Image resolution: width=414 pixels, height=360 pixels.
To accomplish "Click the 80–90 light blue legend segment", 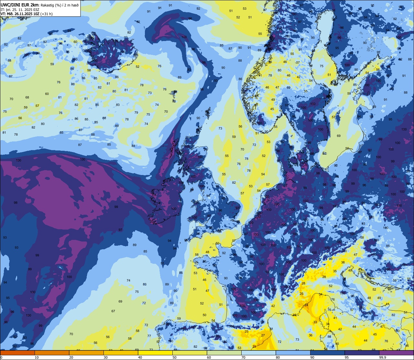I will 293,353.
